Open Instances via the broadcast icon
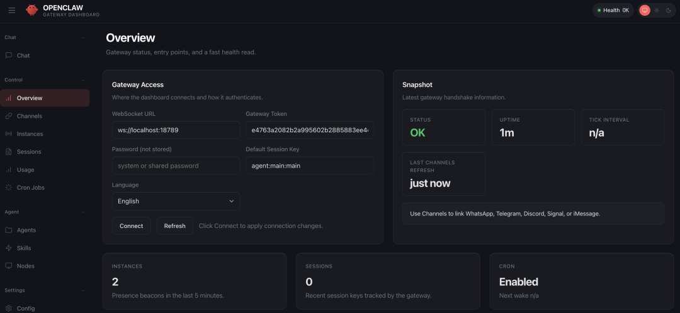The height and width of the screenshot is (313, 680). click(9, 134)
